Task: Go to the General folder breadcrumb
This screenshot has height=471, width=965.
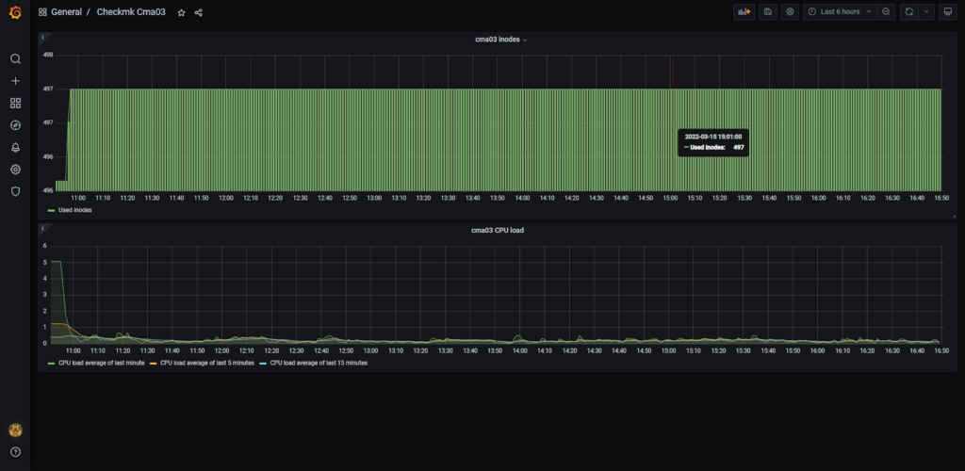Action: point(67,12)
